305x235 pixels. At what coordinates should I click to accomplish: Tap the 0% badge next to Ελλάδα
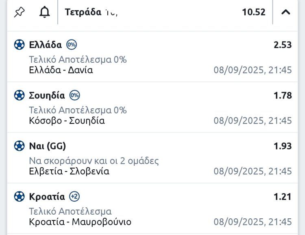point(72,45)
